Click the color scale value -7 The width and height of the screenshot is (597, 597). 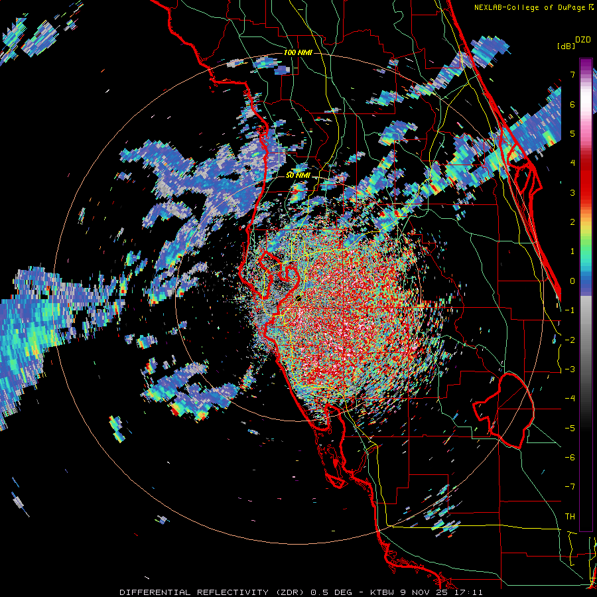tap(570, 487)
